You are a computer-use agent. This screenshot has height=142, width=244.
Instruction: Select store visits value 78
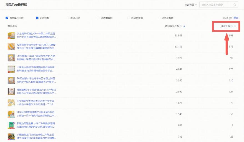pyautogui.click(x=232, y=103)
